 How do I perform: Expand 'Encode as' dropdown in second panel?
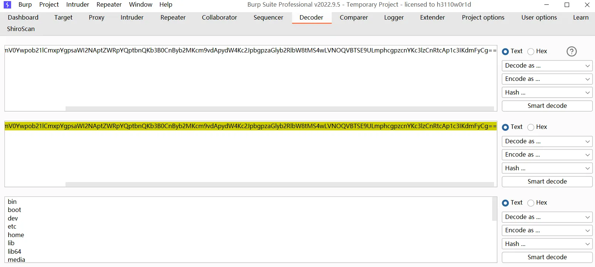coord(547,155)
